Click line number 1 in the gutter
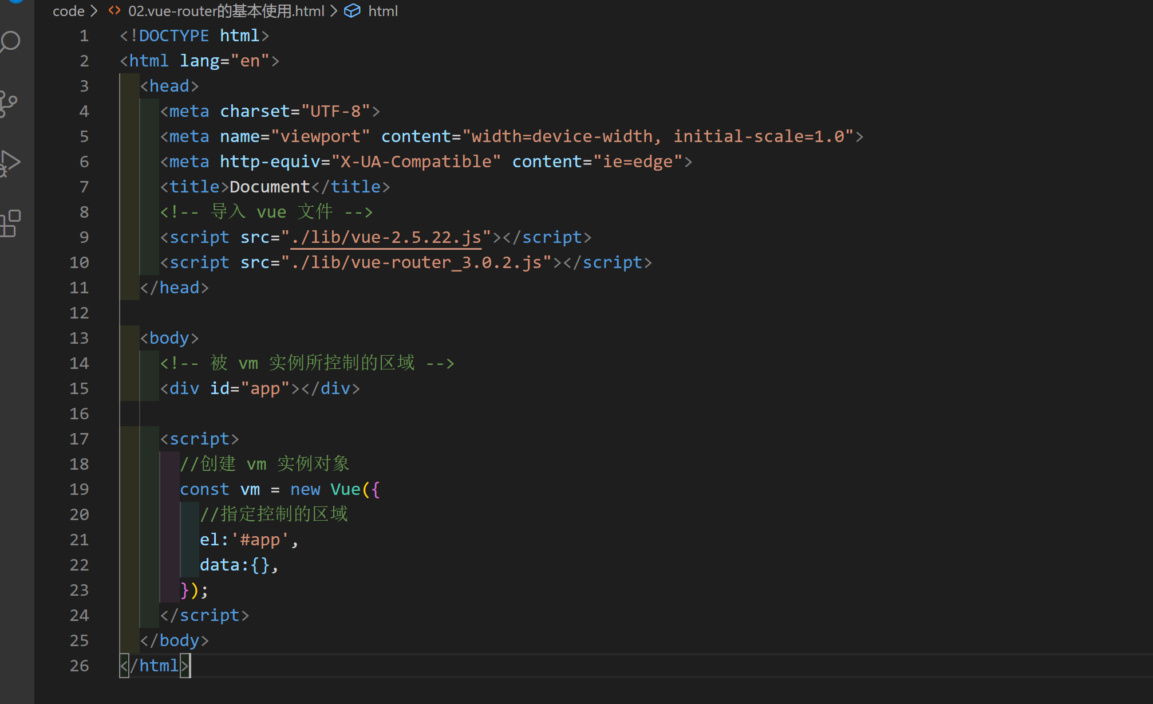The image size is (1153, 704). pyautogui.click(x=84, y=36)
